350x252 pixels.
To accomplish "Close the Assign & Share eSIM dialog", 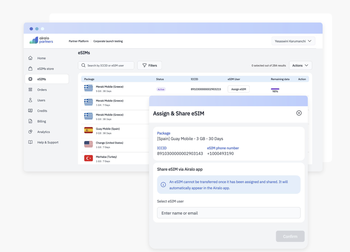I will point(299,113).
